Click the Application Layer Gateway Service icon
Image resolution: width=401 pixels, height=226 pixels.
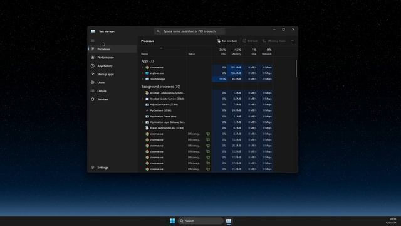(x=147, y=122)
